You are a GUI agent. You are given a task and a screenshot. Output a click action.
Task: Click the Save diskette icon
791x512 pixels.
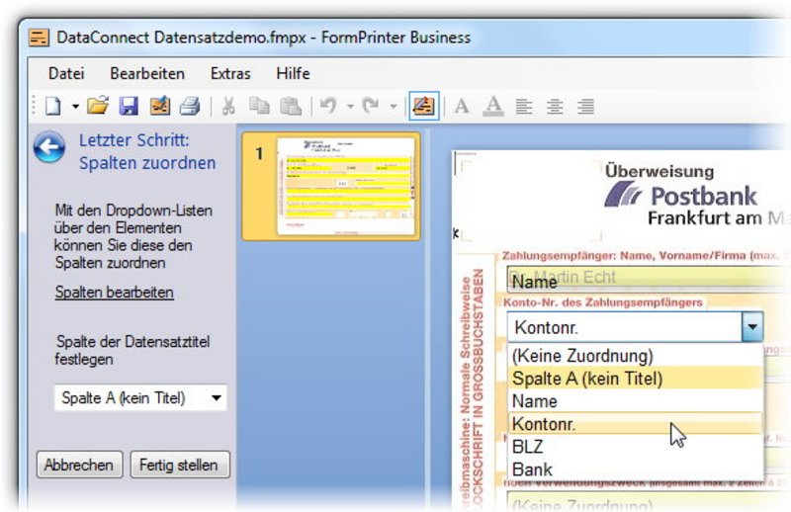tap(129, 106)
